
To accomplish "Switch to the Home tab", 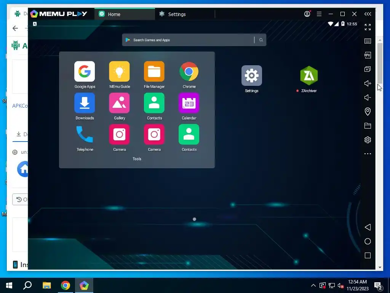I will (125, 14).
